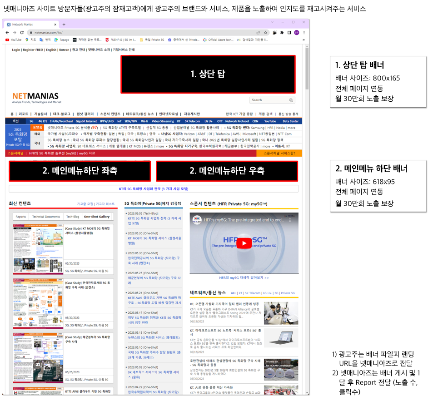Viewport: 428px width, 396px height.
Task: Open the 기고글 모집 link
Action: click(85, 204)
